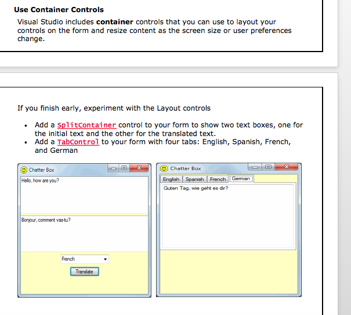Maximize the left Chatter Box window
This screenshot has width=351, height=315.
(124, 168)
